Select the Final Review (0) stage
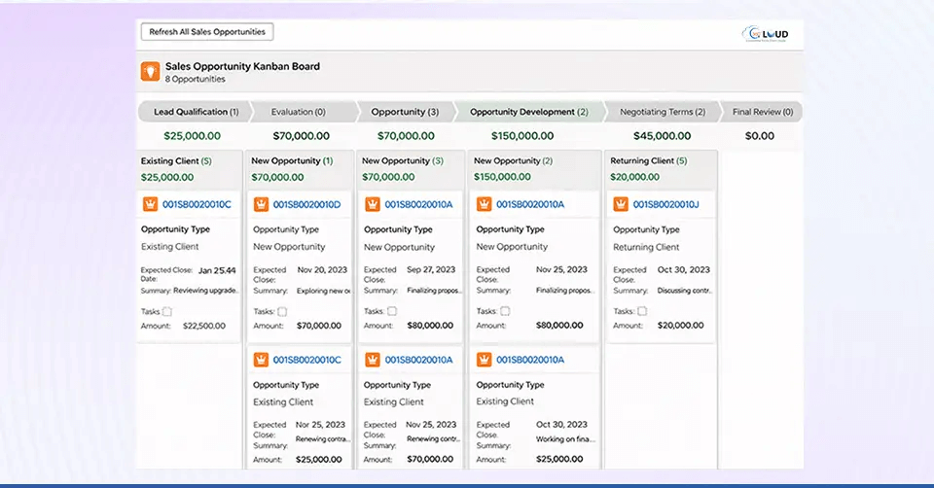The width and height of the screenshot is (934, 488). coord(763,112)
